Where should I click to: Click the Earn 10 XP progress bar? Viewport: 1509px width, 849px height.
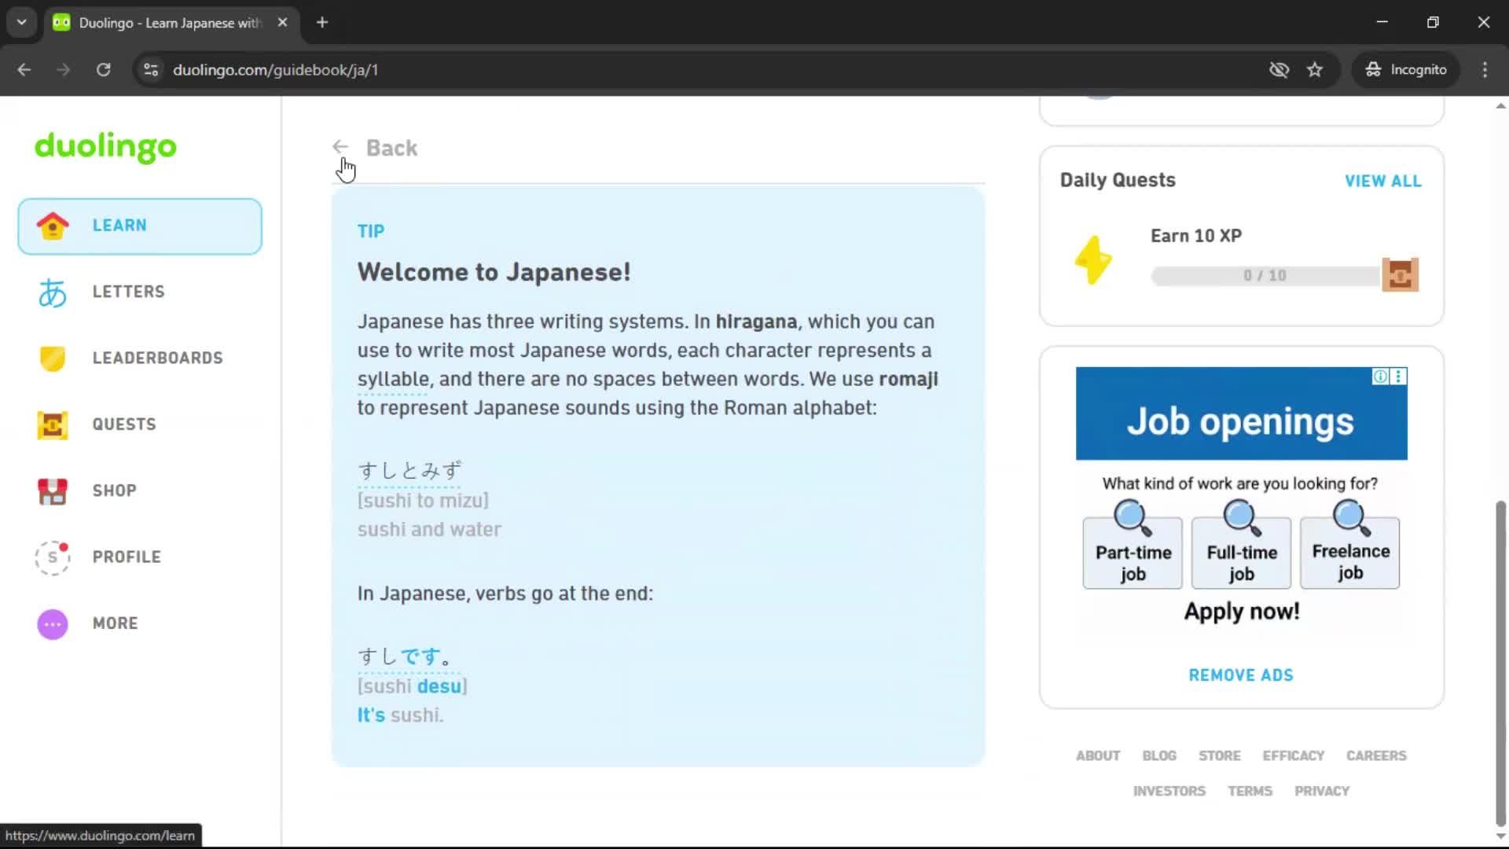[1264, 276]
